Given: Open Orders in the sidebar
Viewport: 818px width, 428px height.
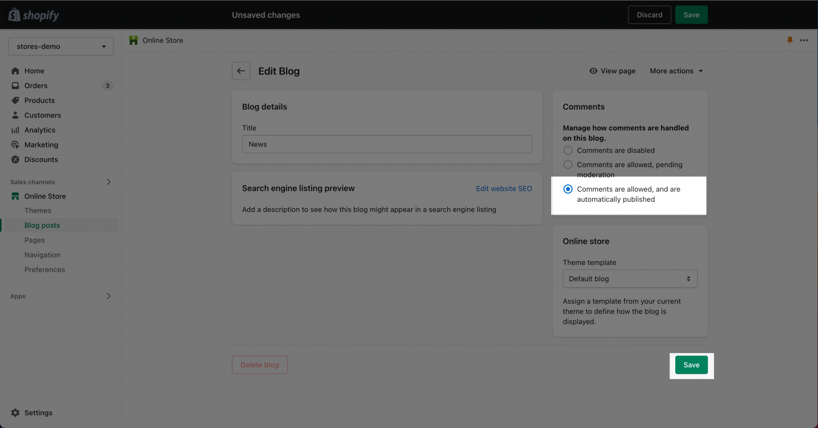Looking at the screenshot, I should 36,86.
